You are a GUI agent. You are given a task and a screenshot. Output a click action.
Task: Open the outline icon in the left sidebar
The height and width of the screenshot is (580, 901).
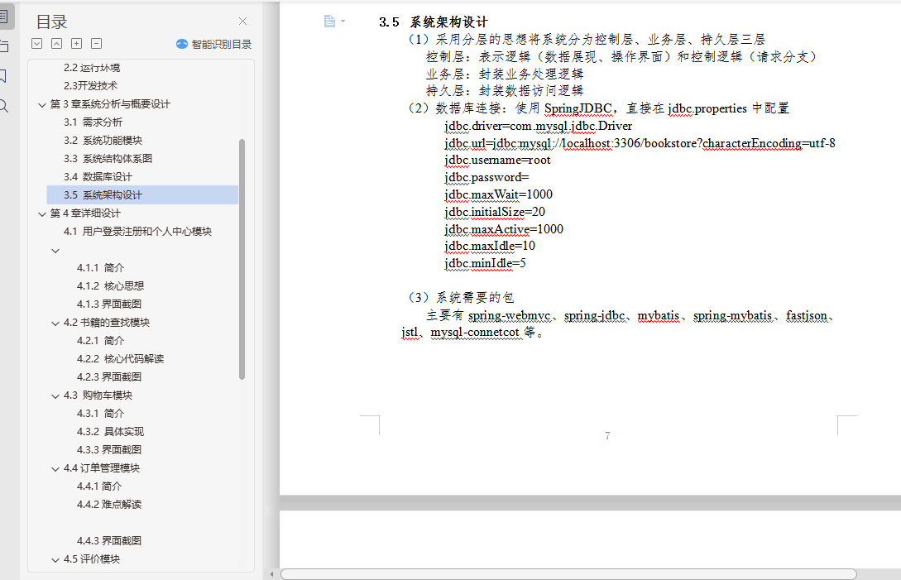[3, 16]
